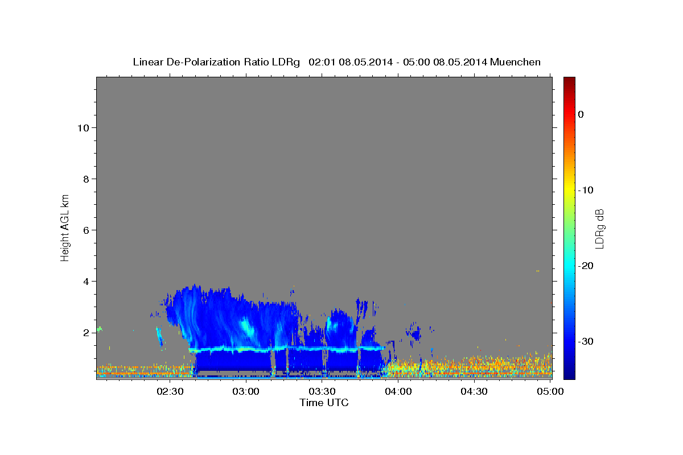Click the height tick label 8
This screenshot has height=455, width=683.
point(86,179)
